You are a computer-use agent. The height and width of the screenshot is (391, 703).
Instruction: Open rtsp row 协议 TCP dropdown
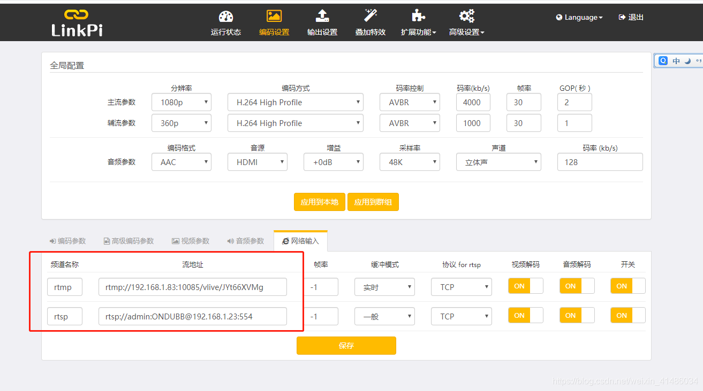coord(462,316)
